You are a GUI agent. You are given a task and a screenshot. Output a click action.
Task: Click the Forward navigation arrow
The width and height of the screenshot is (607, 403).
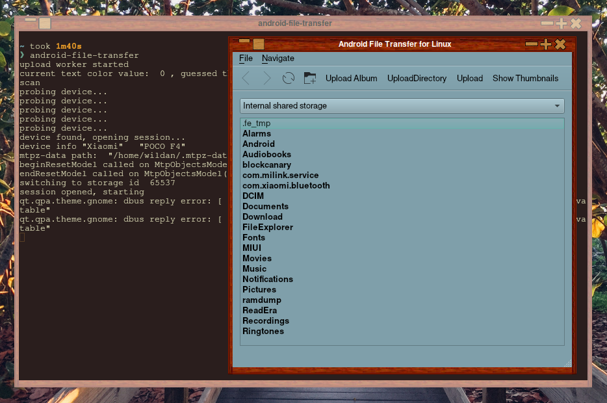pyautogui.click(x=266, y=79)
